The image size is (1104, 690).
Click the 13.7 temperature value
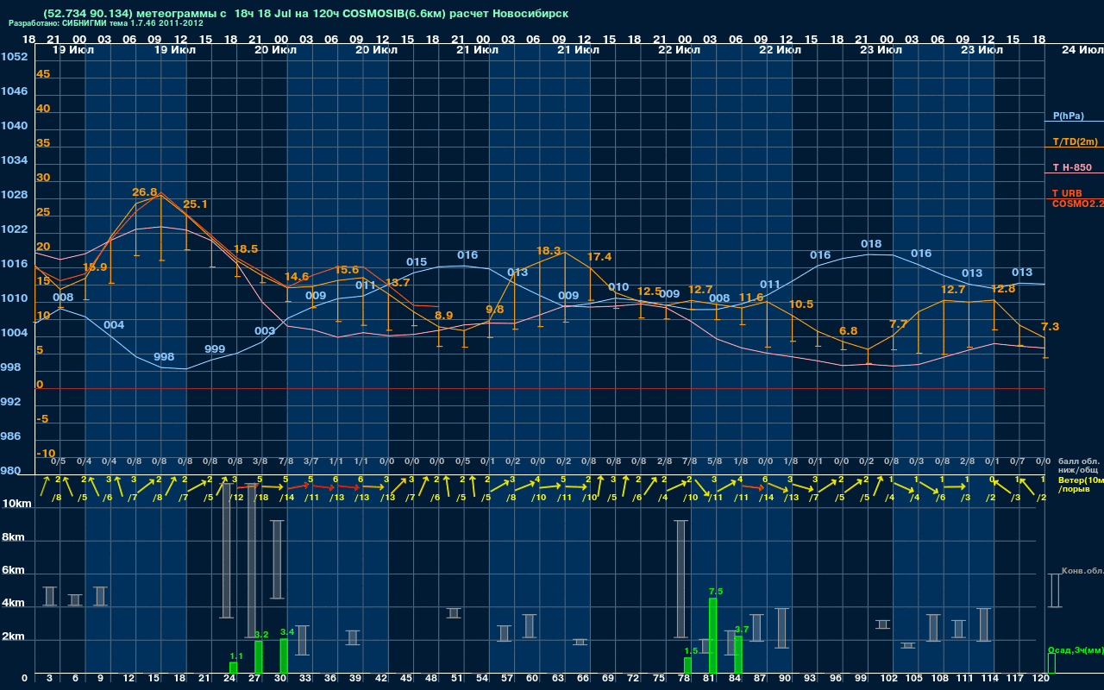[398, 283]
